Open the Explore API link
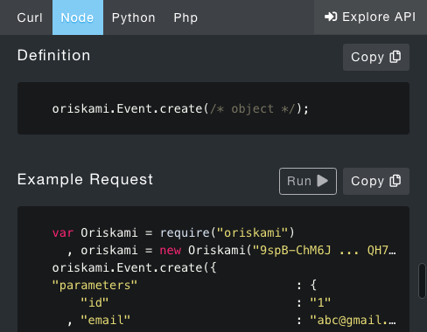 click(370, 17)
